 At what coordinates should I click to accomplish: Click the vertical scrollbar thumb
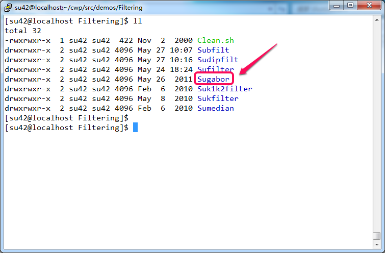(x=377, y=236)
